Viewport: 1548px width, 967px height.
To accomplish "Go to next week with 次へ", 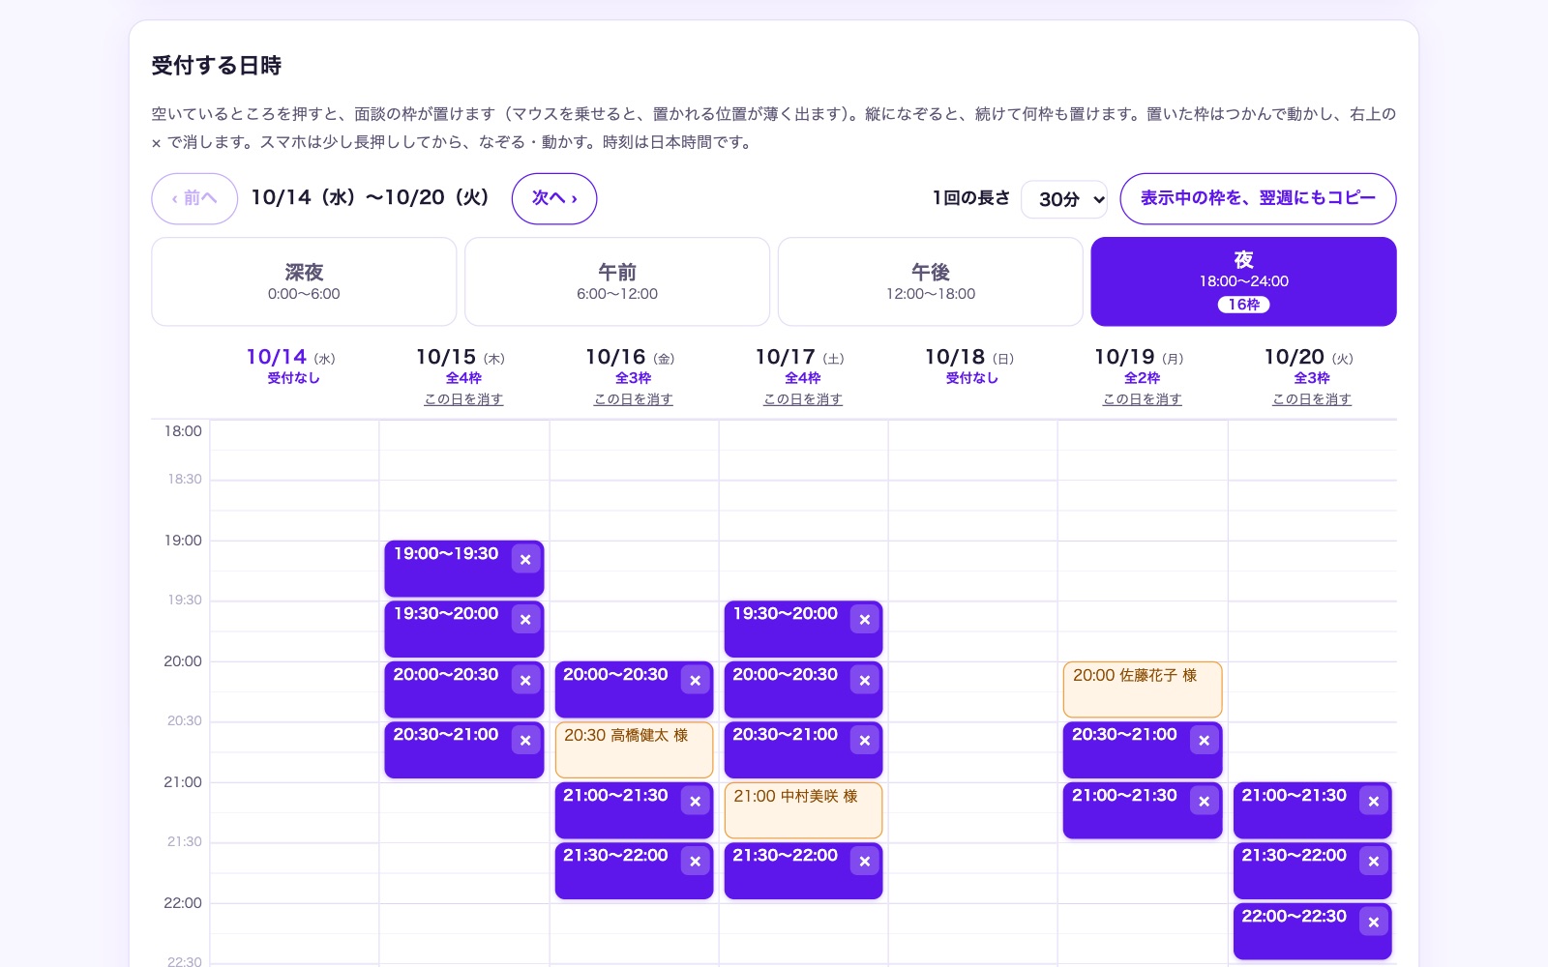I will click(x=554, y=198).
